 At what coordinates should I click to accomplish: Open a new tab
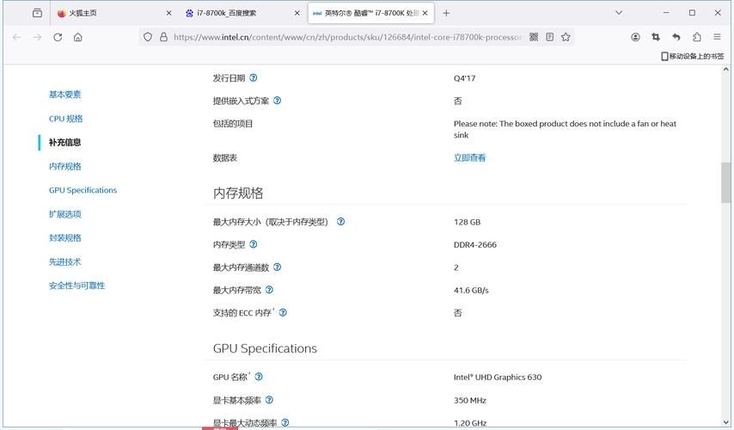coord(446,13)
